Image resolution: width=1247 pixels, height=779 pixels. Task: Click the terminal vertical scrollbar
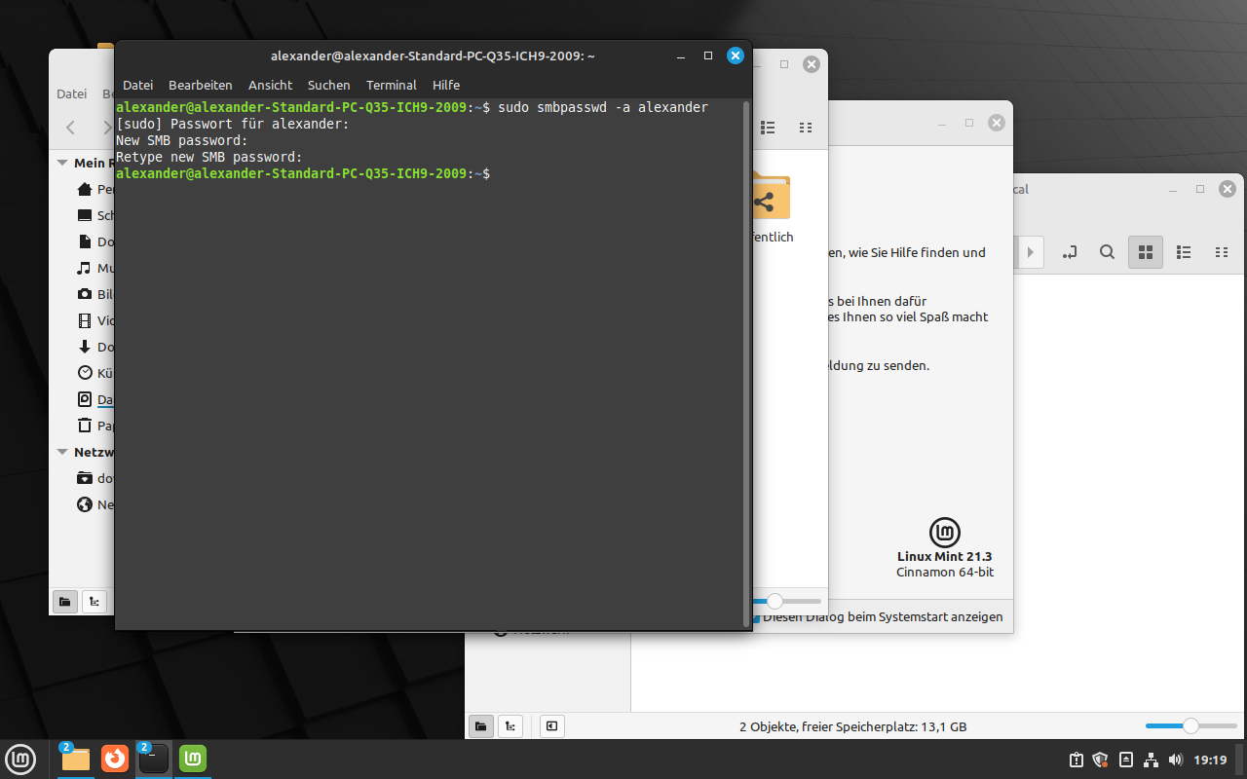tap(747, 362)
